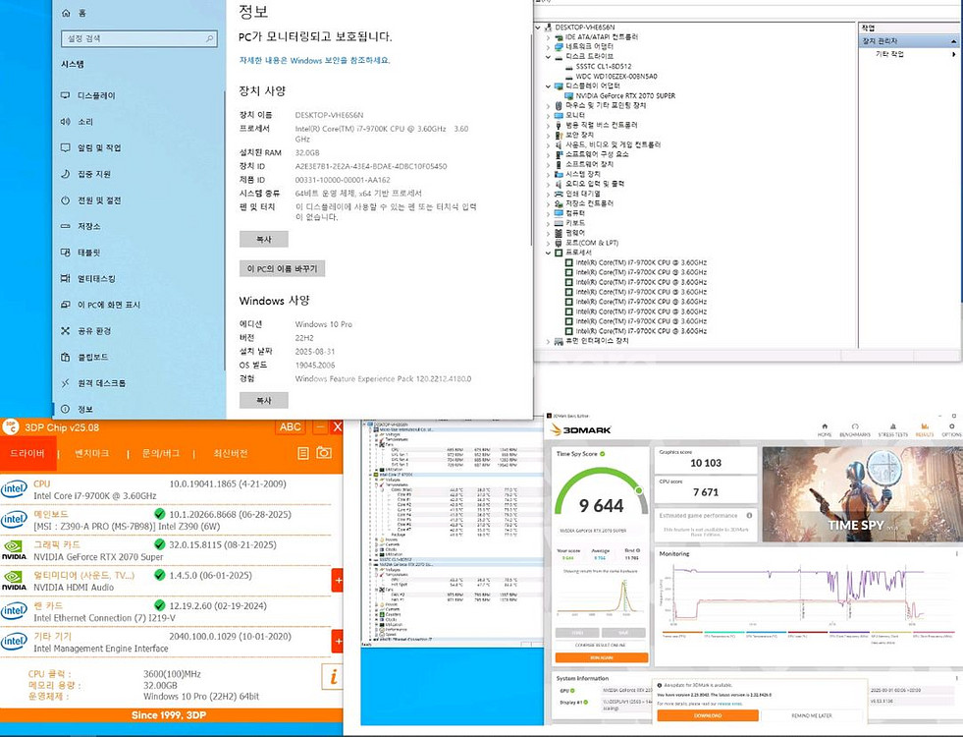The image size is (963, 737).
Task: Open 3DMark STRESS TESTS tab
Action: 892,429
